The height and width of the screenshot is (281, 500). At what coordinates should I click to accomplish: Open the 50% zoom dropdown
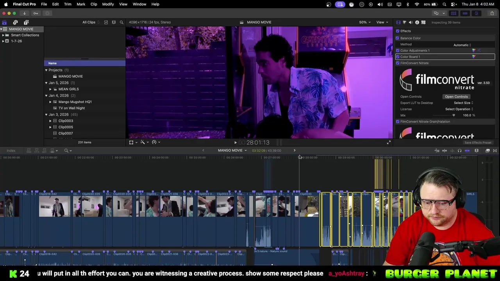pyautogui.click(x=365, y=22)
